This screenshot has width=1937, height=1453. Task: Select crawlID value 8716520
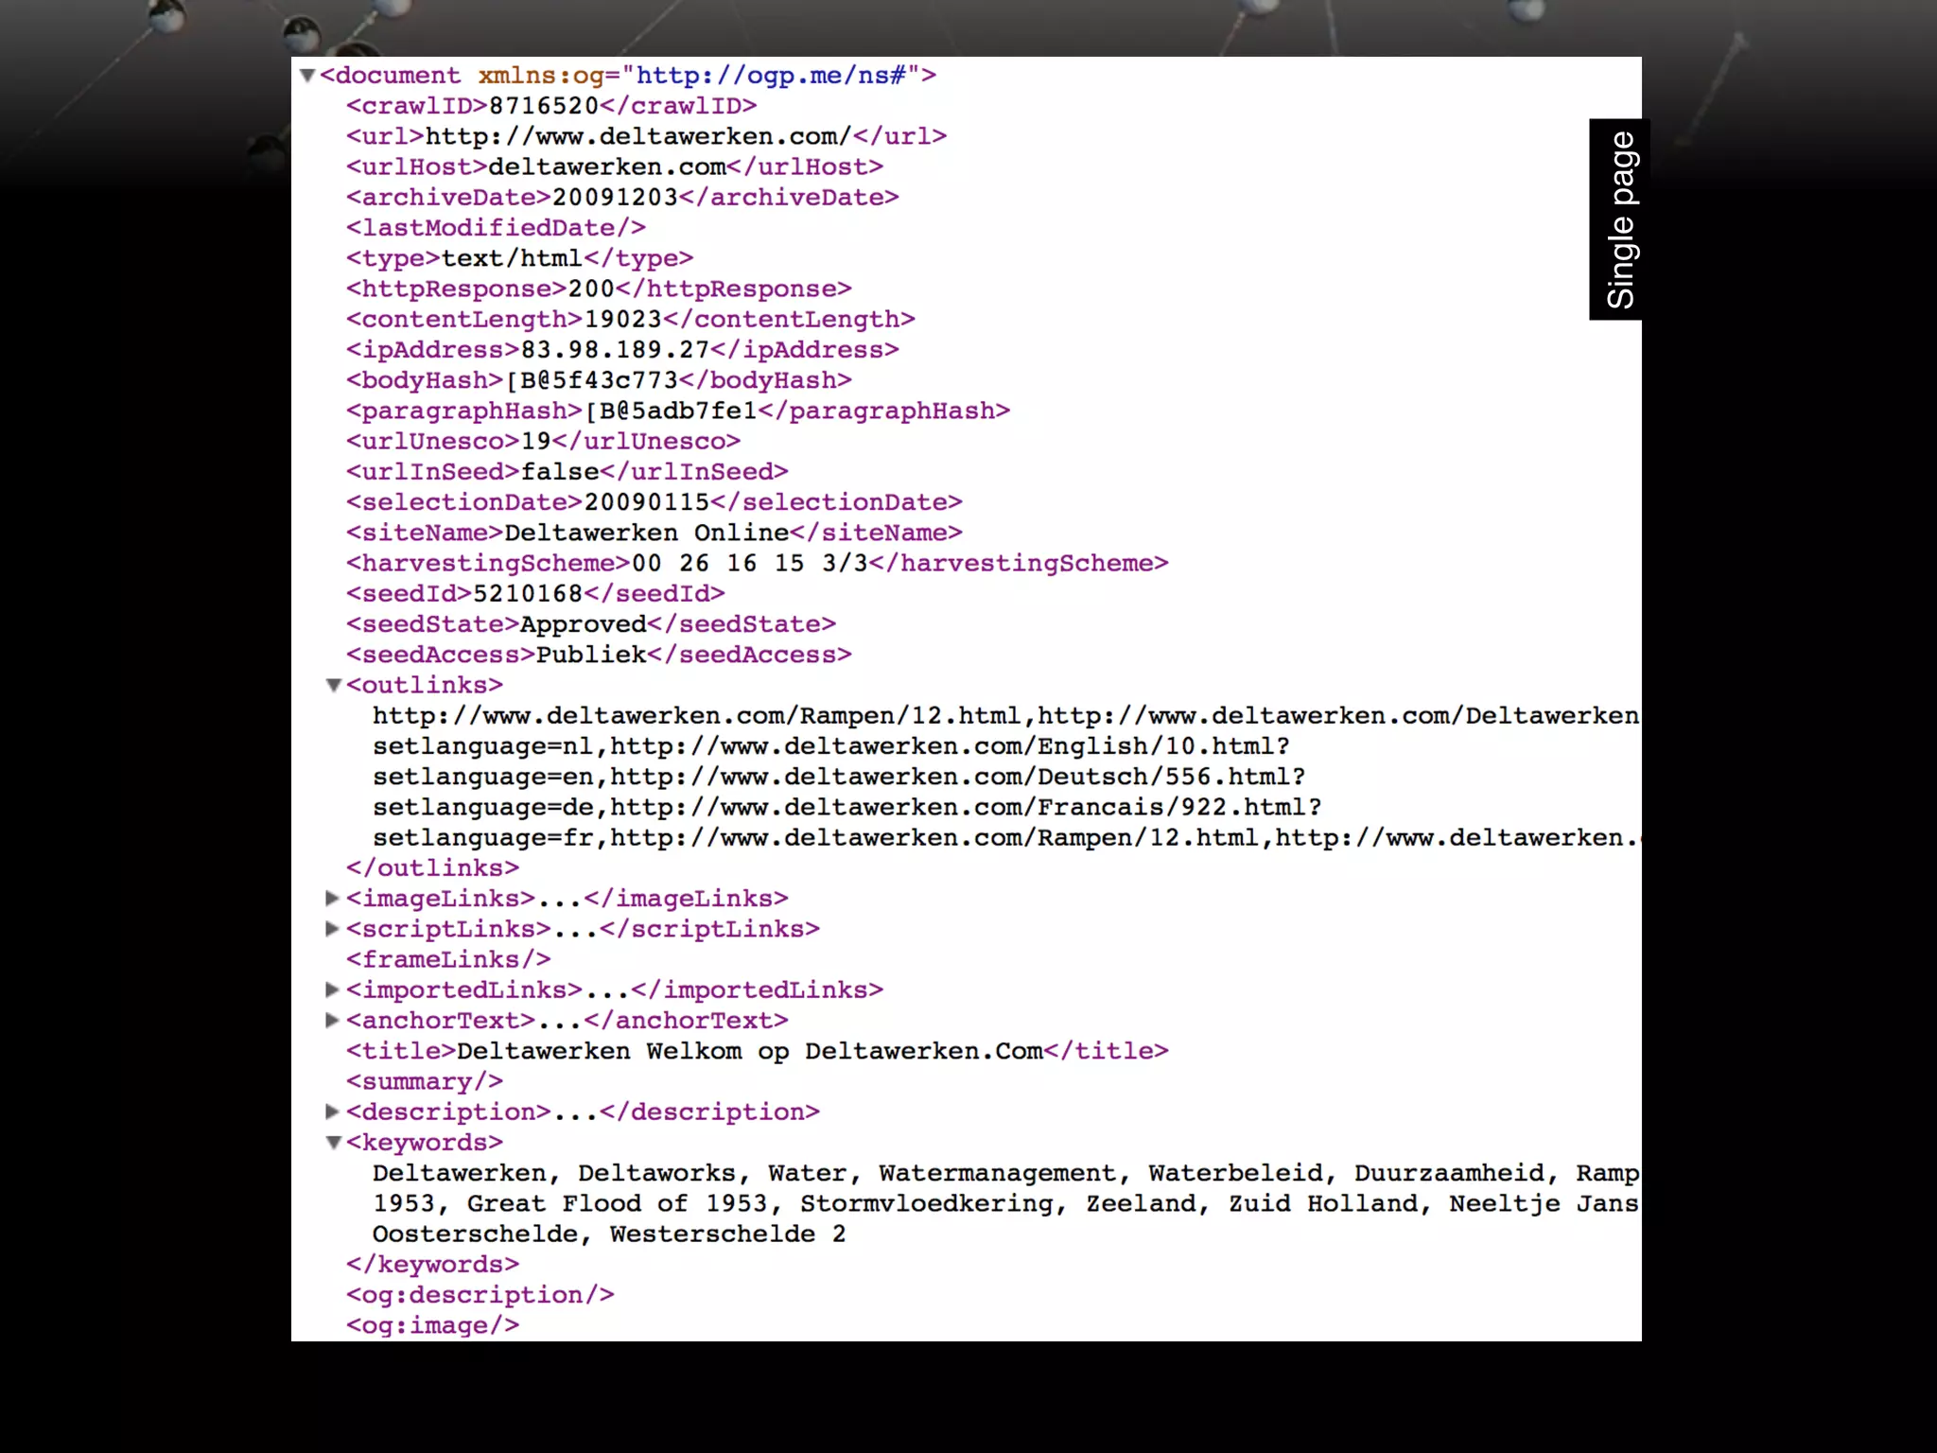click(544, 106)
